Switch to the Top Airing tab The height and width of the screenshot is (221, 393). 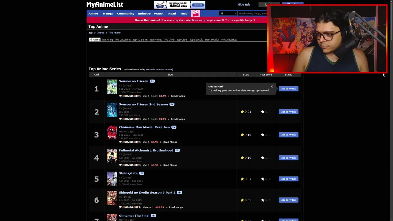coord(107,40)
